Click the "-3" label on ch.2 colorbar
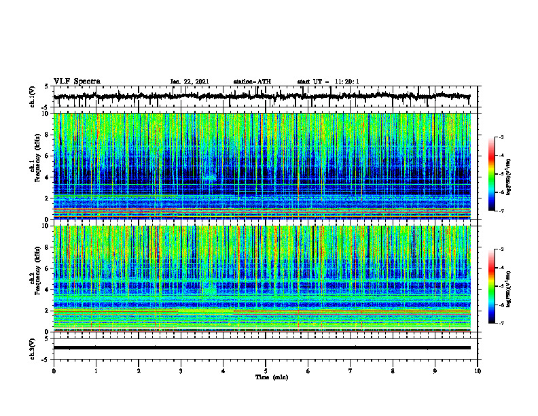Image resolution: width=538 pixels, height=416 pixels. (x=501, y=249)
